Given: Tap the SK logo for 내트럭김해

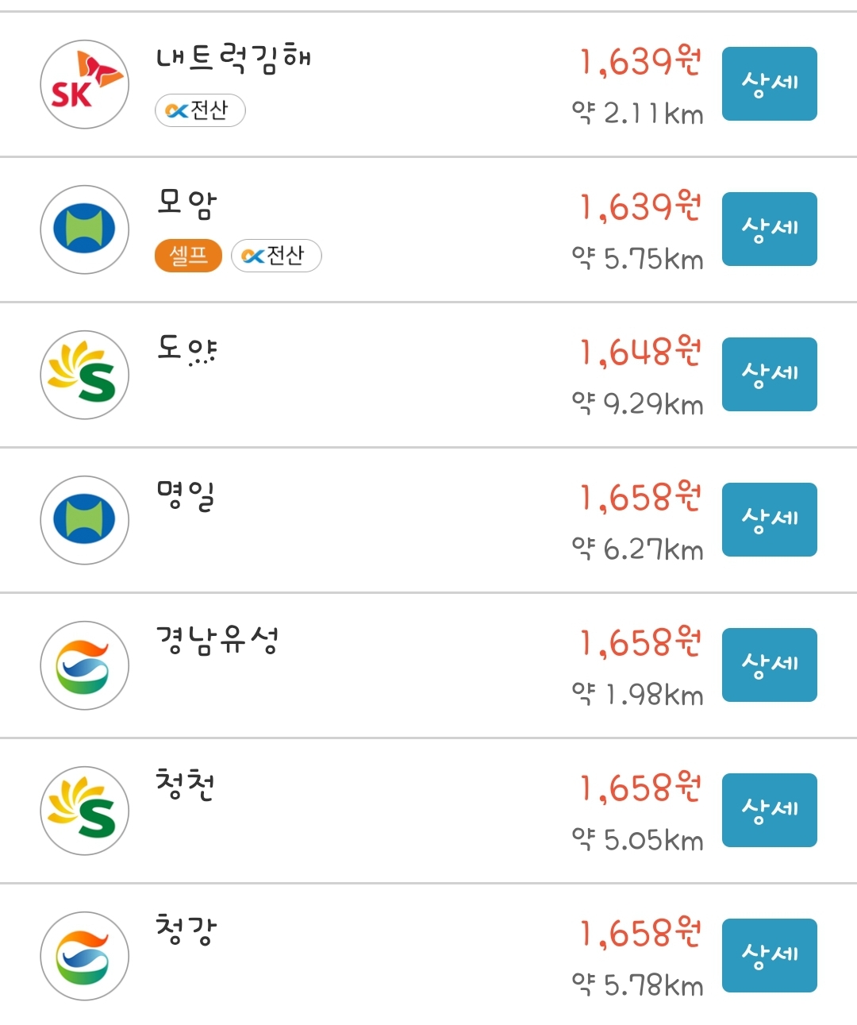Looking at the screenshot, I should [85, 84].
